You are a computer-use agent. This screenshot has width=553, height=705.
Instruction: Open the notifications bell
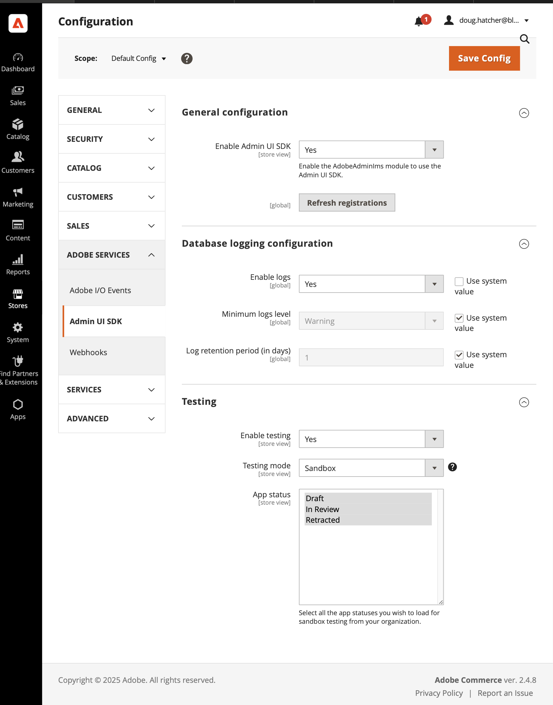[x=419, y=21]
